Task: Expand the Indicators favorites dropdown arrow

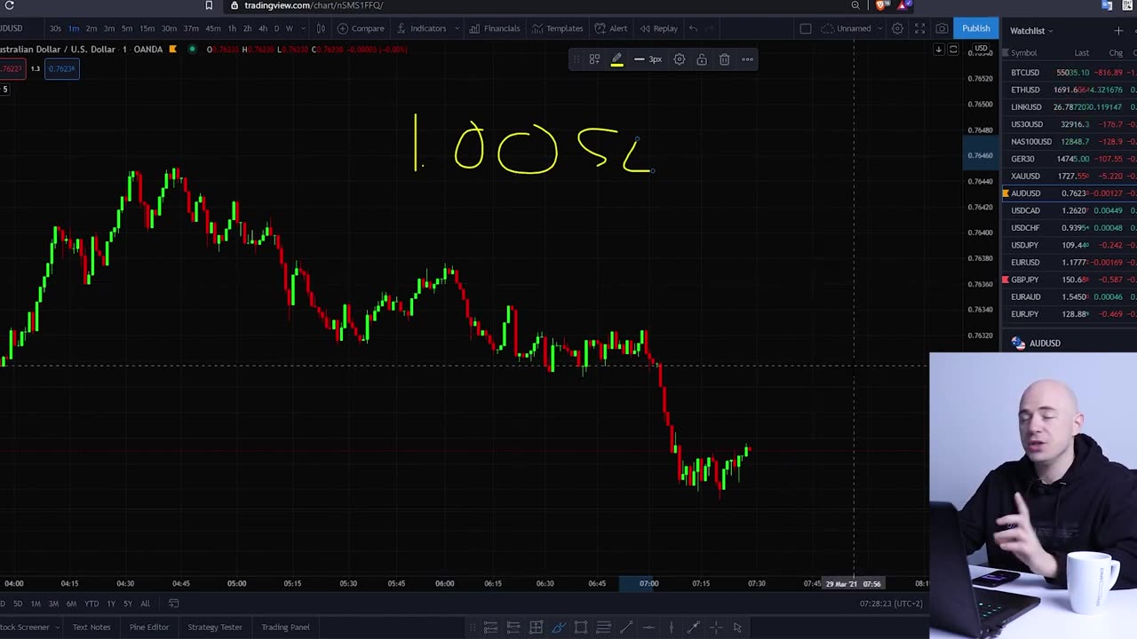Action: [457, 28]
